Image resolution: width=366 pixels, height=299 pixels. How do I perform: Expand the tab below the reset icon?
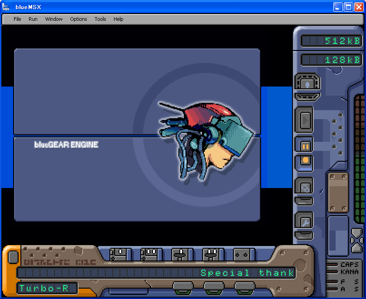(x=307, y=97)
